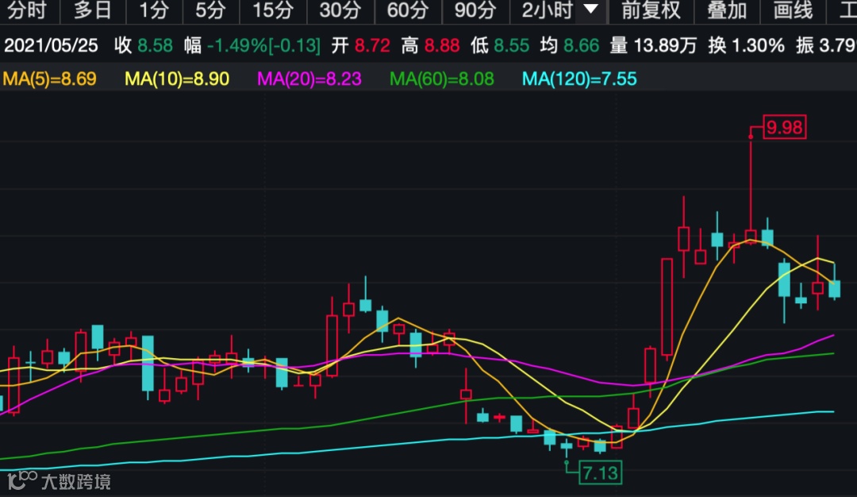Click the volume value 13.89万

665,45
